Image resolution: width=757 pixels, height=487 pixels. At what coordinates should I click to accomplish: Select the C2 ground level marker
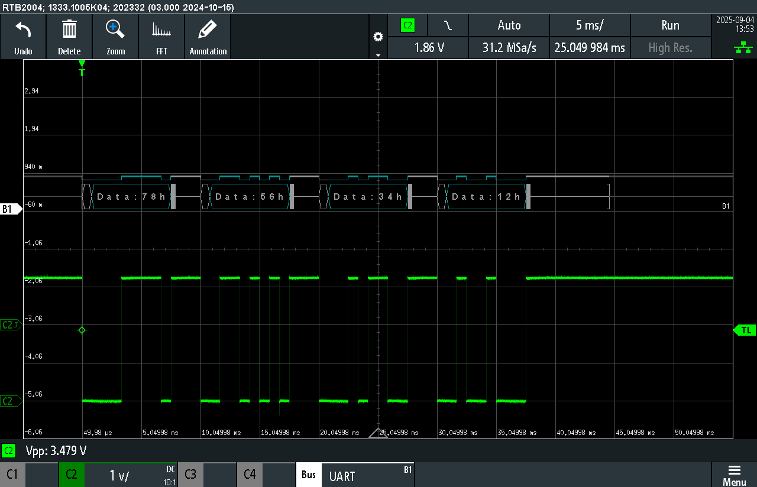coord(11,401)
